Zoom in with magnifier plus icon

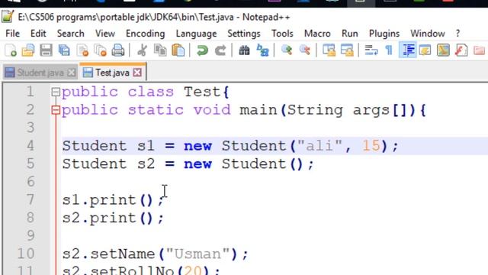[287, 50]
